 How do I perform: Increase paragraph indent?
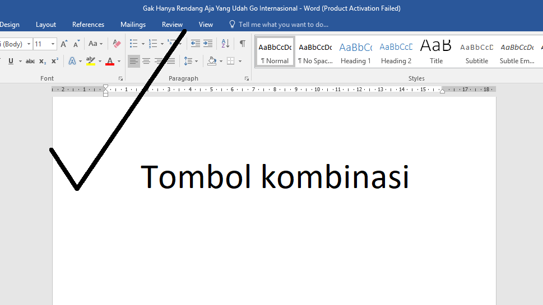click(208, 44)
